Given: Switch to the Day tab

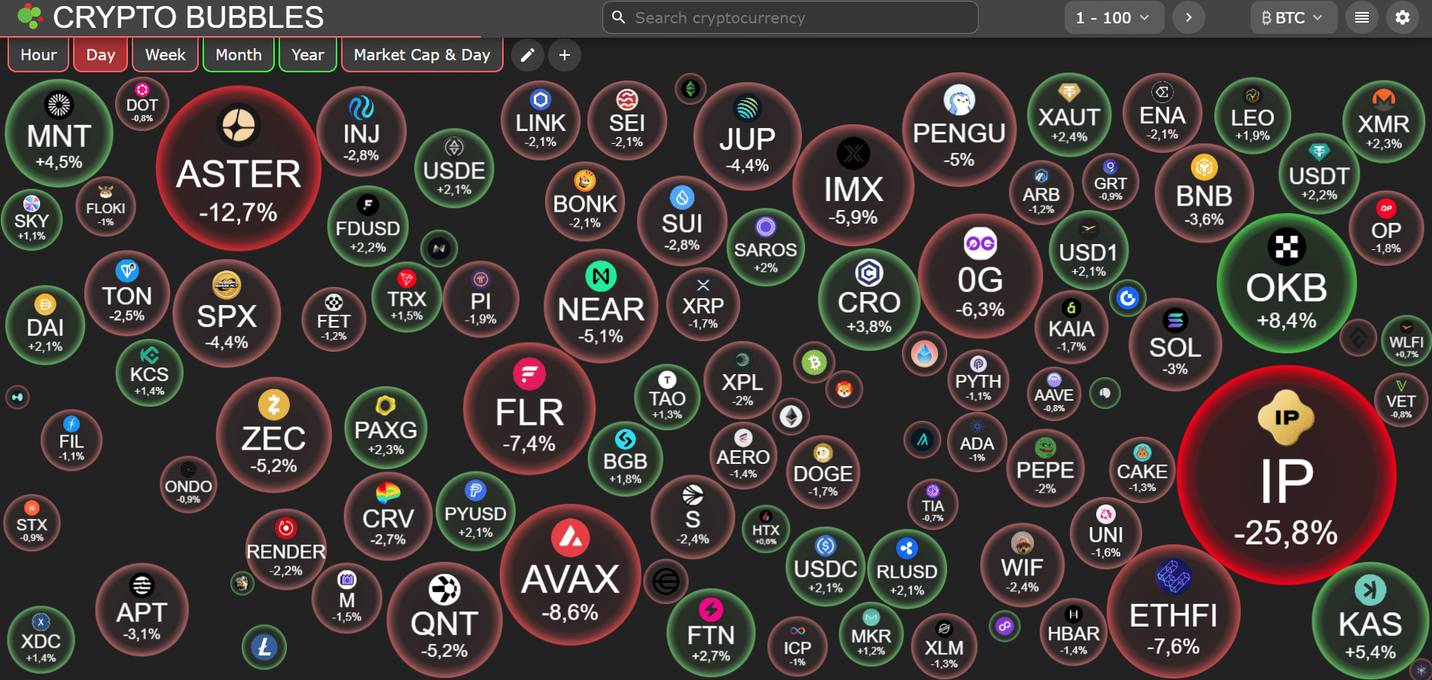Looking at the screenshot, I should point(100,55).
